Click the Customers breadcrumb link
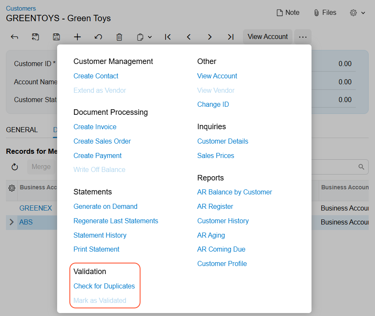This screenshot has height=316, width=375. [21, 8]
